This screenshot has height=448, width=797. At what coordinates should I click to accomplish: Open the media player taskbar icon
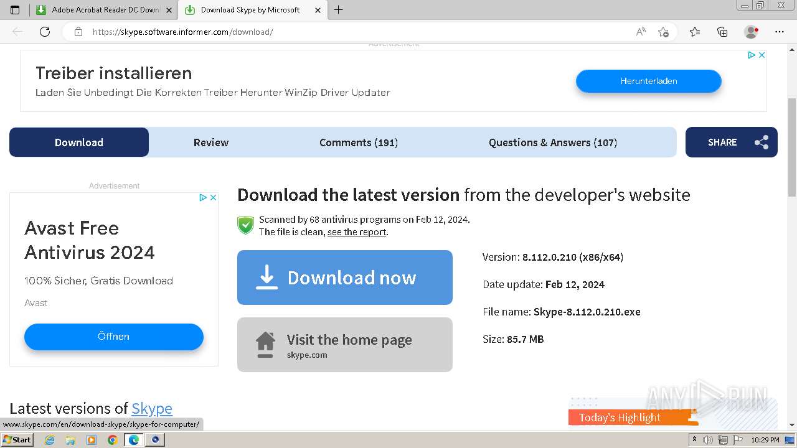(92, 440)
